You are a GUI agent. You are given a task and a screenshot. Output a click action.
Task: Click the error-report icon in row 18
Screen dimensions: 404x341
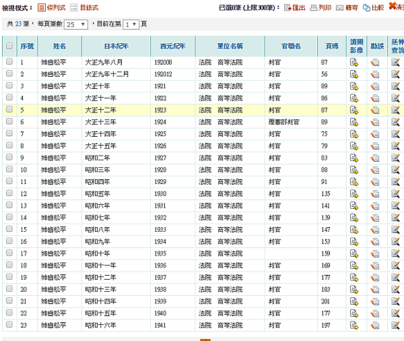pos(375,266)
